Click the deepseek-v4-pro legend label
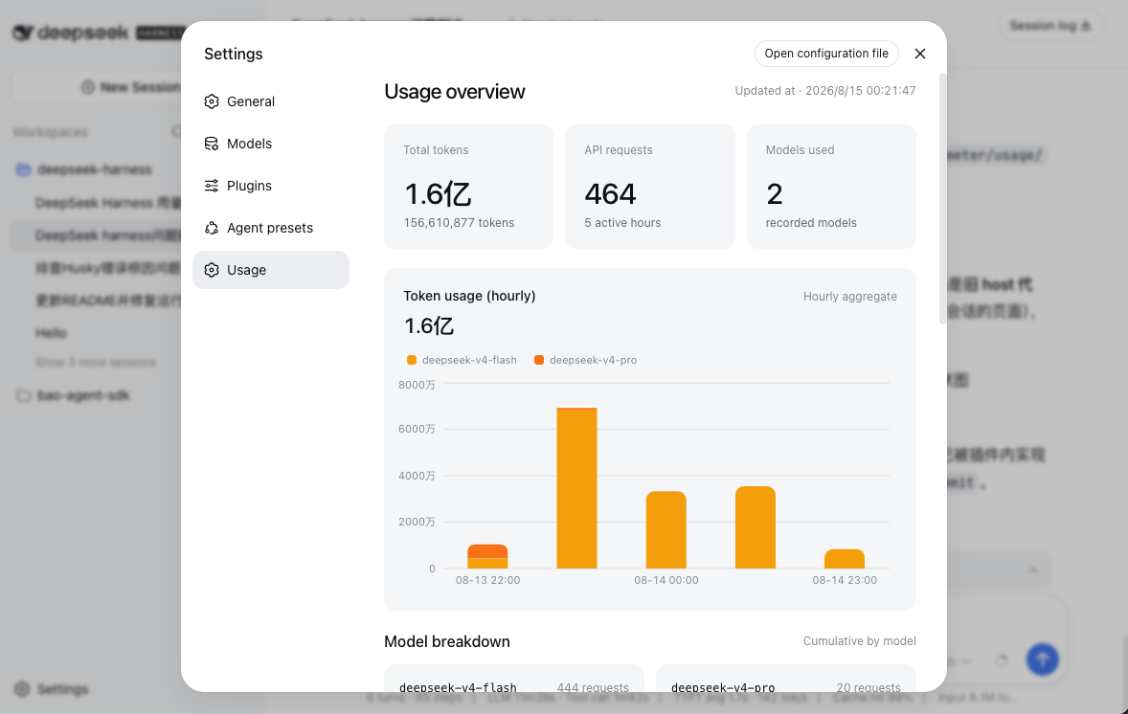This screenshot has width=1128, height=714. point(593,360)
